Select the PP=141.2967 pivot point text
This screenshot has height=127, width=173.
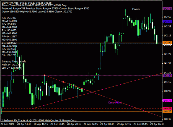pyautogui.click(x=9, y=37)
